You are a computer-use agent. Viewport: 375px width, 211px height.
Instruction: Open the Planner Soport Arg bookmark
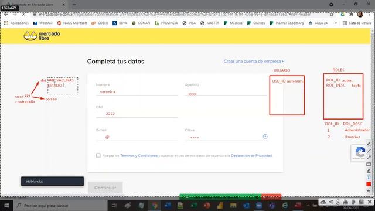pos(287,23)
